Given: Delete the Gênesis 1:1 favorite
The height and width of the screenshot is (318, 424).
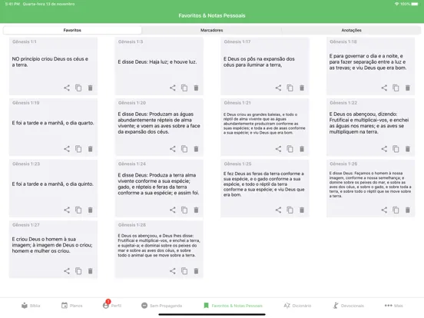Looking at the screenshot, I should pos(91,88).
